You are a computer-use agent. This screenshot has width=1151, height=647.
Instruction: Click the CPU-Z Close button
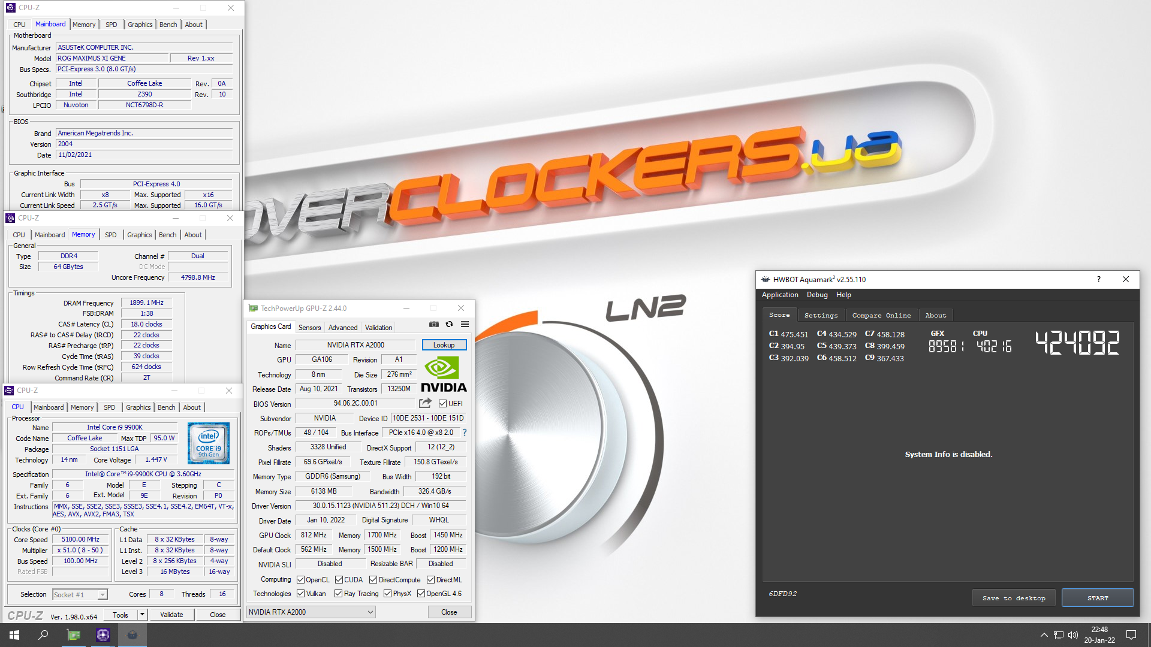pyautogui.click(x=218, y=615)
